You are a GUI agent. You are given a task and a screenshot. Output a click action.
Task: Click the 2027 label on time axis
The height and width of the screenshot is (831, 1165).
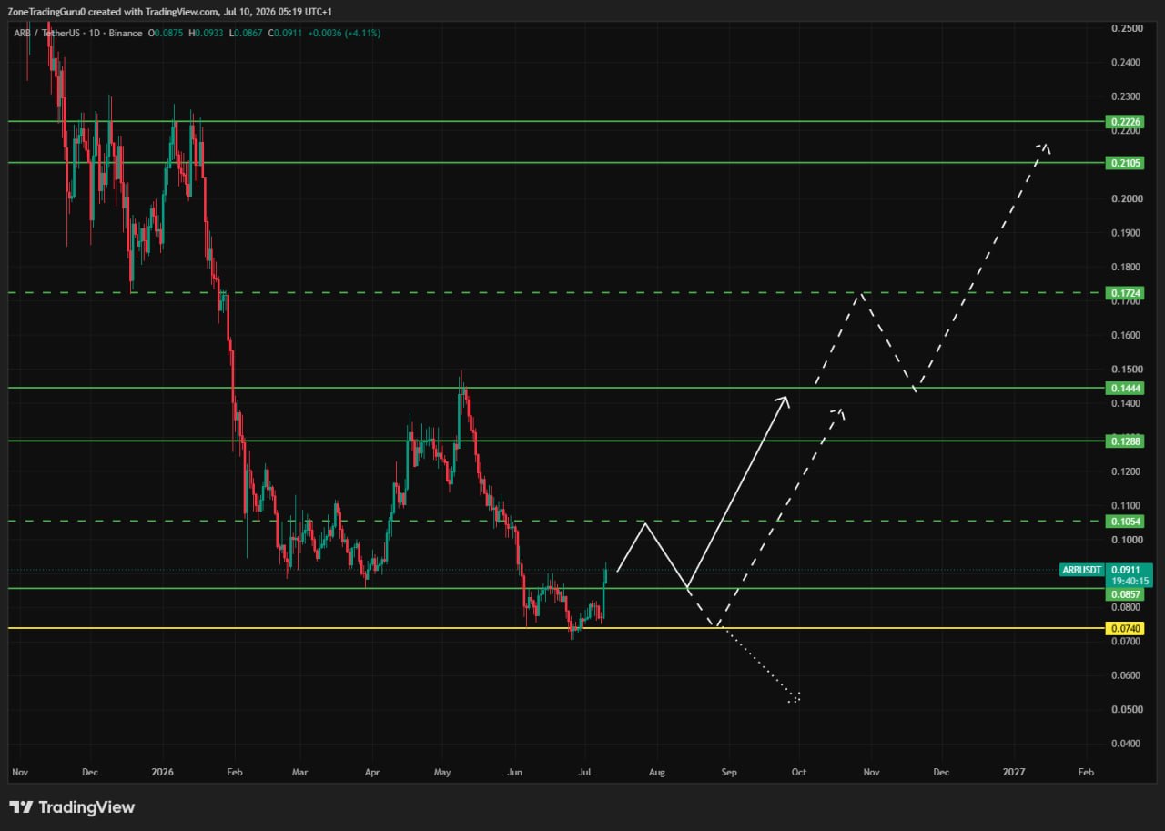click(x=1013, y=772)
